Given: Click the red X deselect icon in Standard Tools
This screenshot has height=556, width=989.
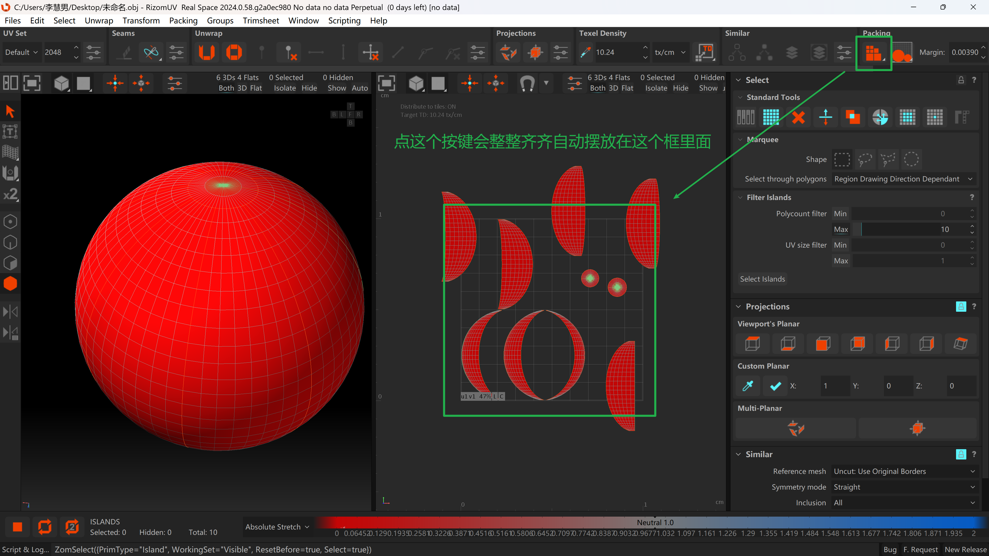Looking at the screenshot, I should click(798, 117).
